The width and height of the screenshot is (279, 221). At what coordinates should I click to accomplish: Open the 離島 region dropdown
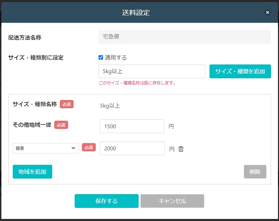(x=46, y=148)
